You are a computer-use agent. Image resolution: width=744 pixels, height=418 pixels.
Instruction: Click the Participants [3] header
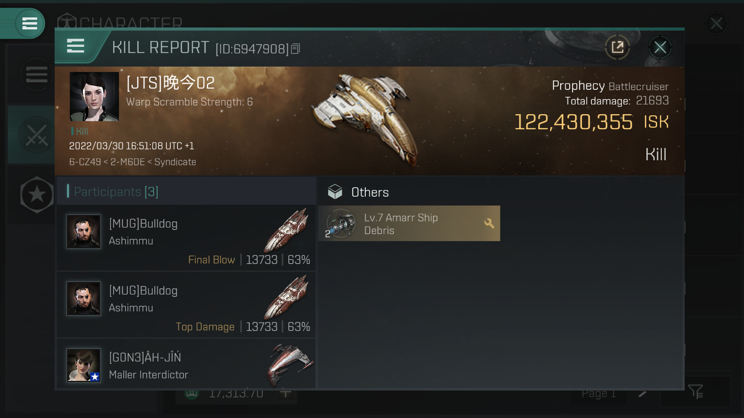pos(116,192)
